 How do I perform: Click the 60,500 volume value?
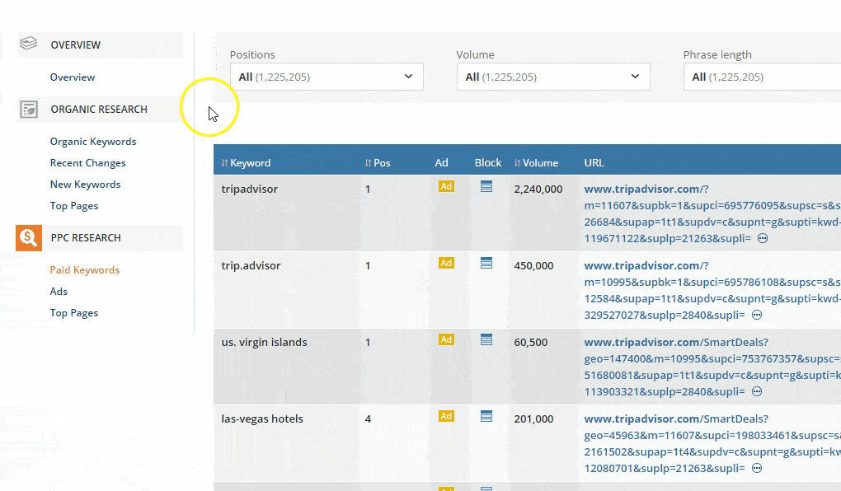point(531,343)
